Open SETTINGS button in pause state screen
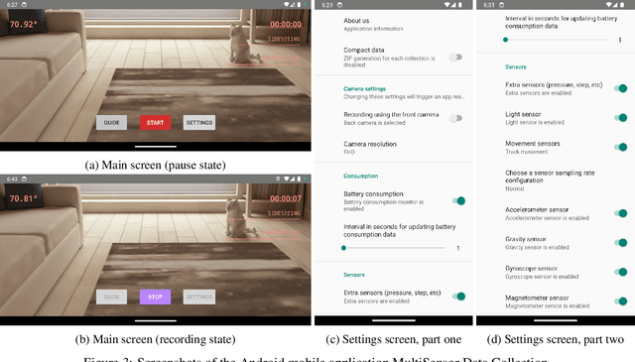Viewport: 635px width, 362px height. coord(199,123)
